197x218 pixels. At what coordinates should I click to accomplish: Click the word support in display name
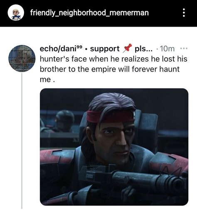point(105,49)
